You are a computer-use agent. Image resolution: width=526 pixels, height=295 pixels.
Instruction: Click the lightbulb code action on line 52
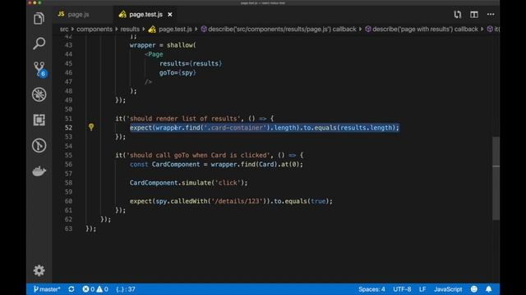91,127
